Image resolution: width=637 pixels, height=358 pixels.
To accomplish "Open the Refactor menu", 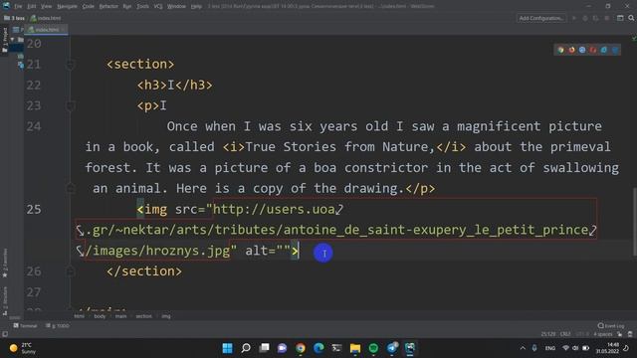I will click(x=108, y=6).
